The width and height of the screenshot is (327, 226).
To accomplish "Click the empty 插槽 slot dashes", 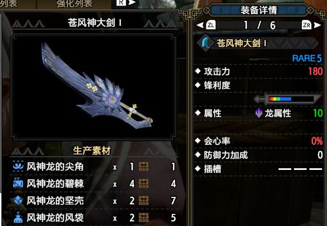I will [x=301, y=169].
